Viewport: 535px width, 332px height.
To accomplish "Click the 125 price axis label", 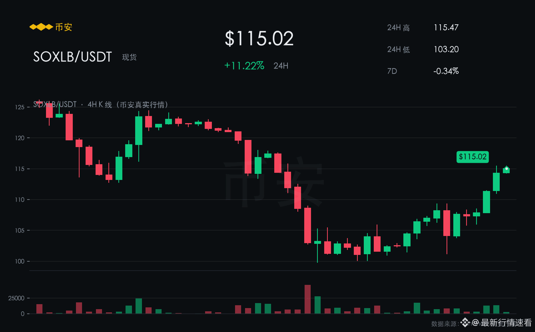I will tap(20, 107).
